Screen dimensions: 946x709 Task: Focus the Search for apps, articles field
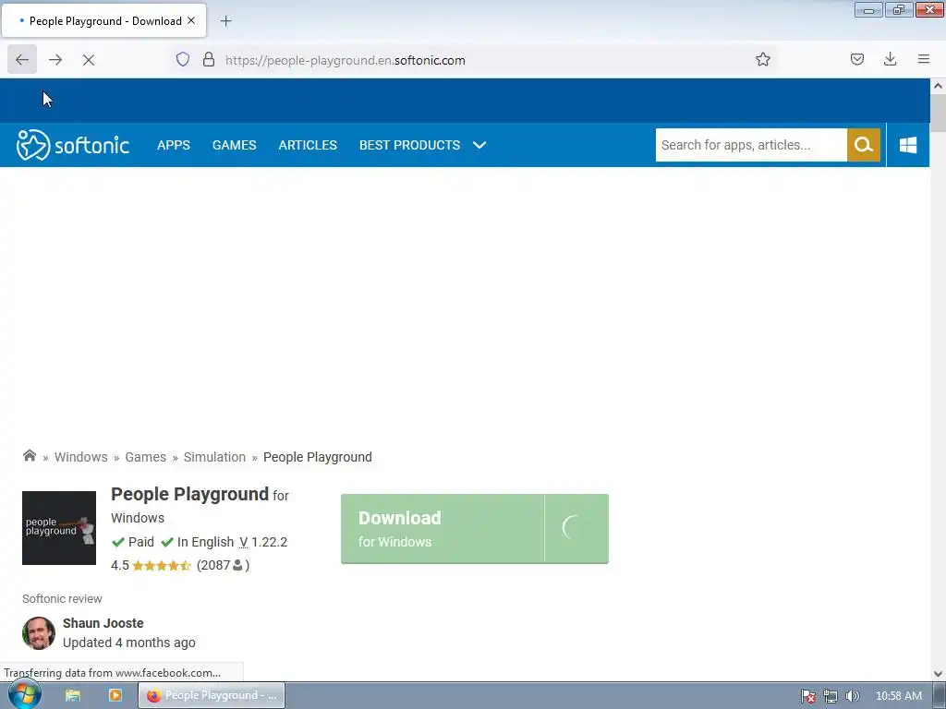751,145
